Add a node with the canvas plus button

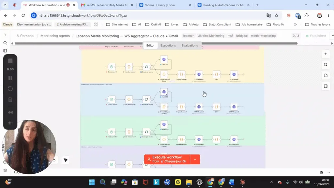tap(326, 54)
